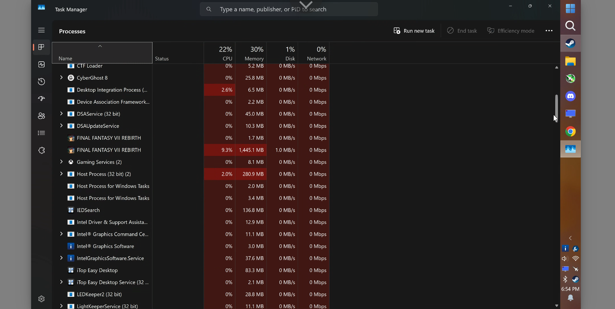
Task: Open the Details page icon
Action: [41, 133]
